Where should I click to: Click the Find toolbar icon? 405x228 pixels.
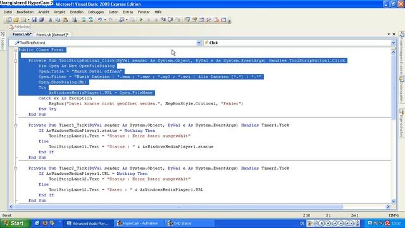(x=75, y=20)
